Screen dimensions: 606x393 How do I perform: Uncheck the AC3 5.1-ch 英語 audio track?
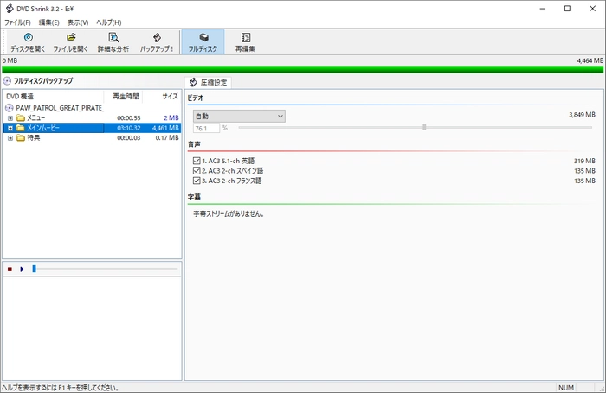coord(197,161)
